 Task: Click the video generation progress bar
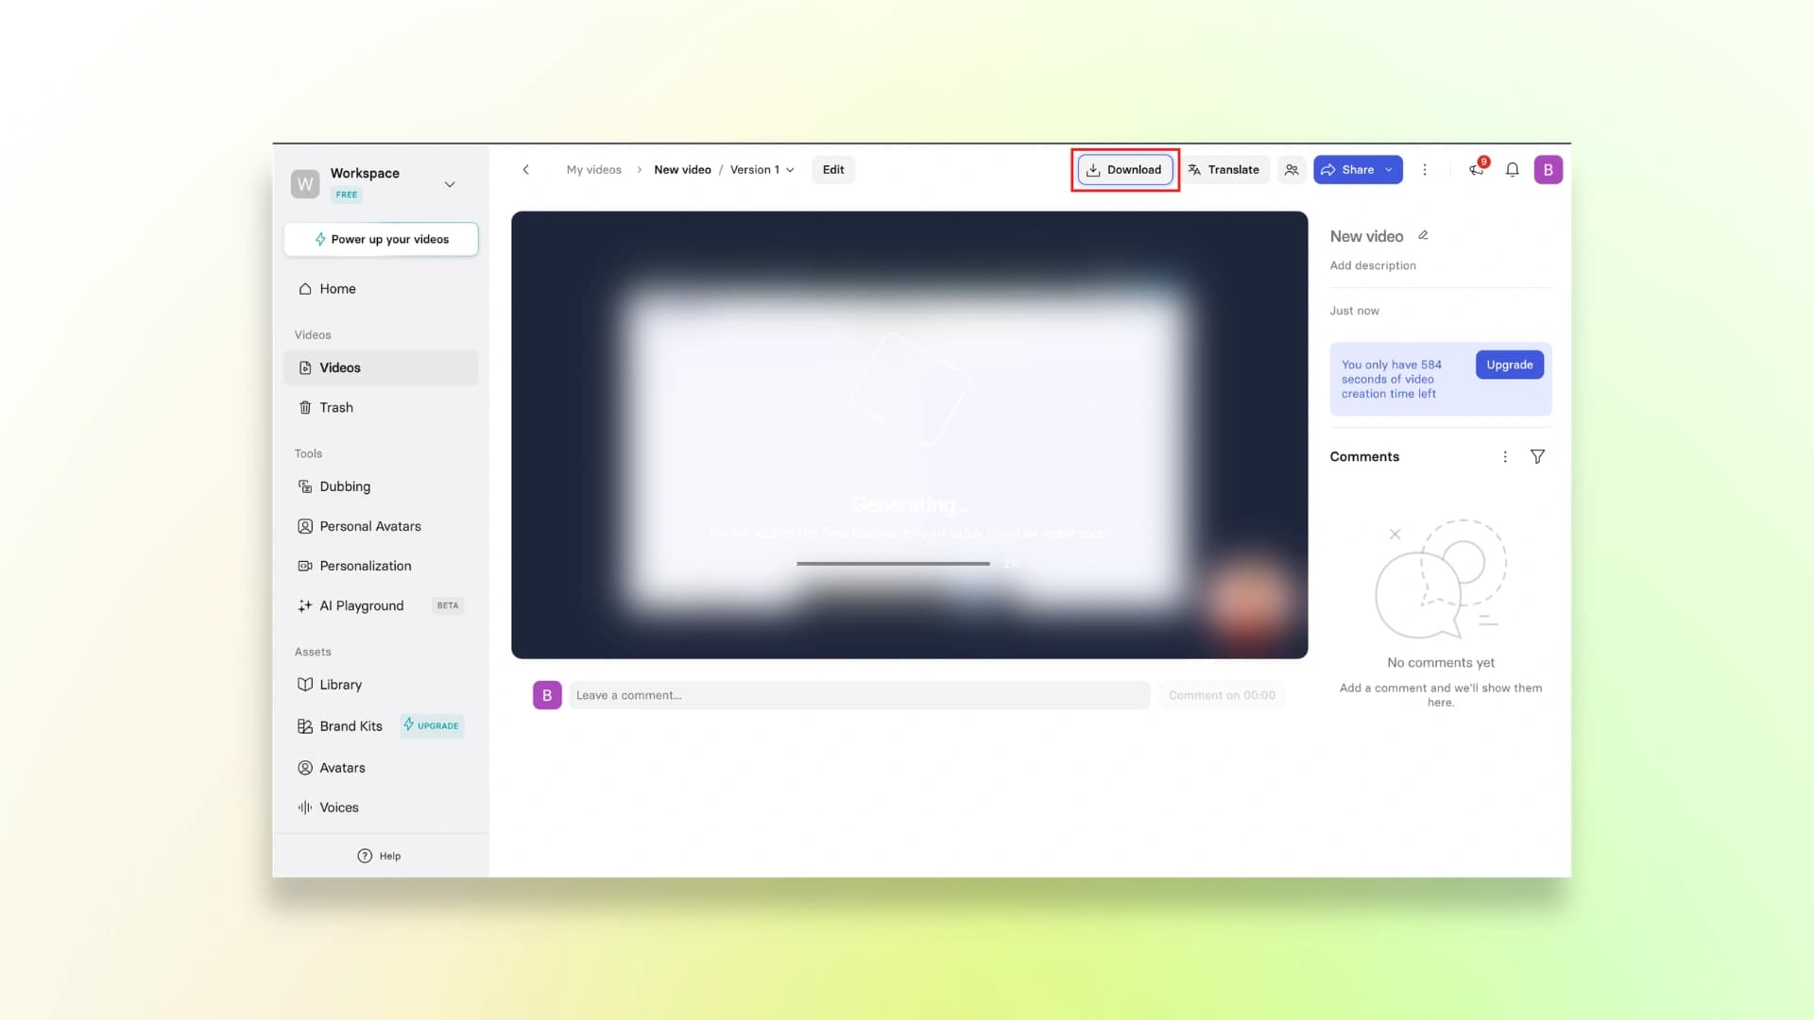(x=893, y=564)
